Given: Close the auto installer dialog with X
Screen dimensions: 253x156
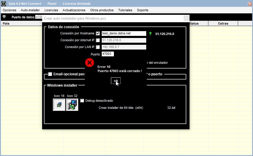Looking at the screenshot, I should coord(186,18).
